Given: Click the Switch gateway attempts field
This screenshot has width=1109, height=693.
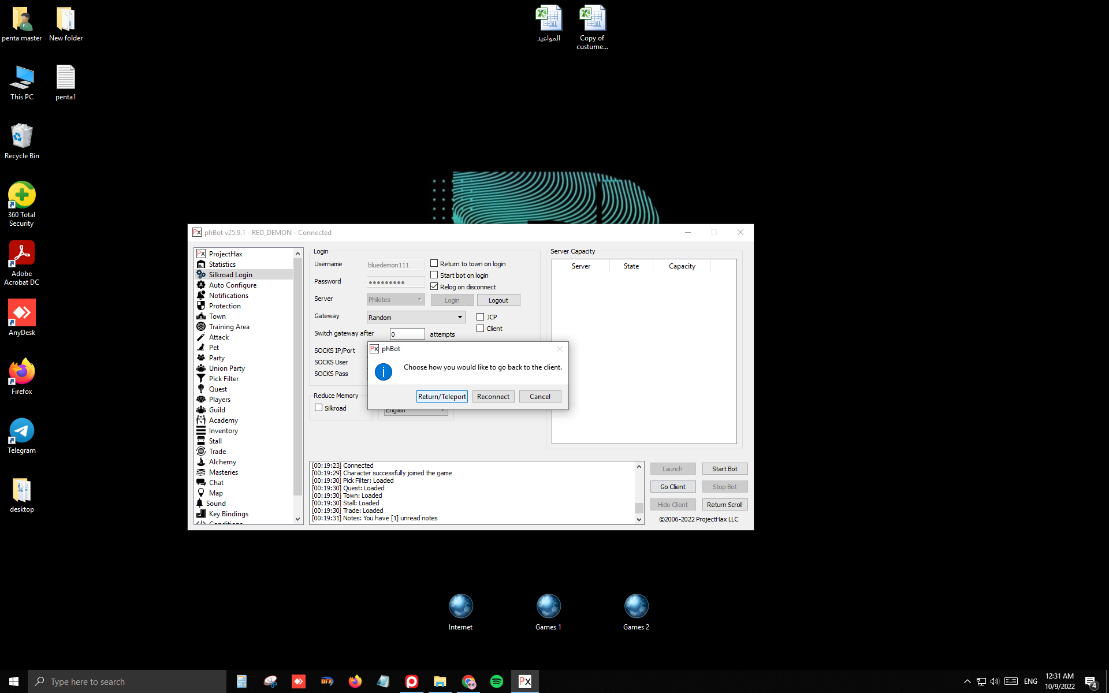Looking at the screenshot, I should pyautogui.click(x=407, y=334).
